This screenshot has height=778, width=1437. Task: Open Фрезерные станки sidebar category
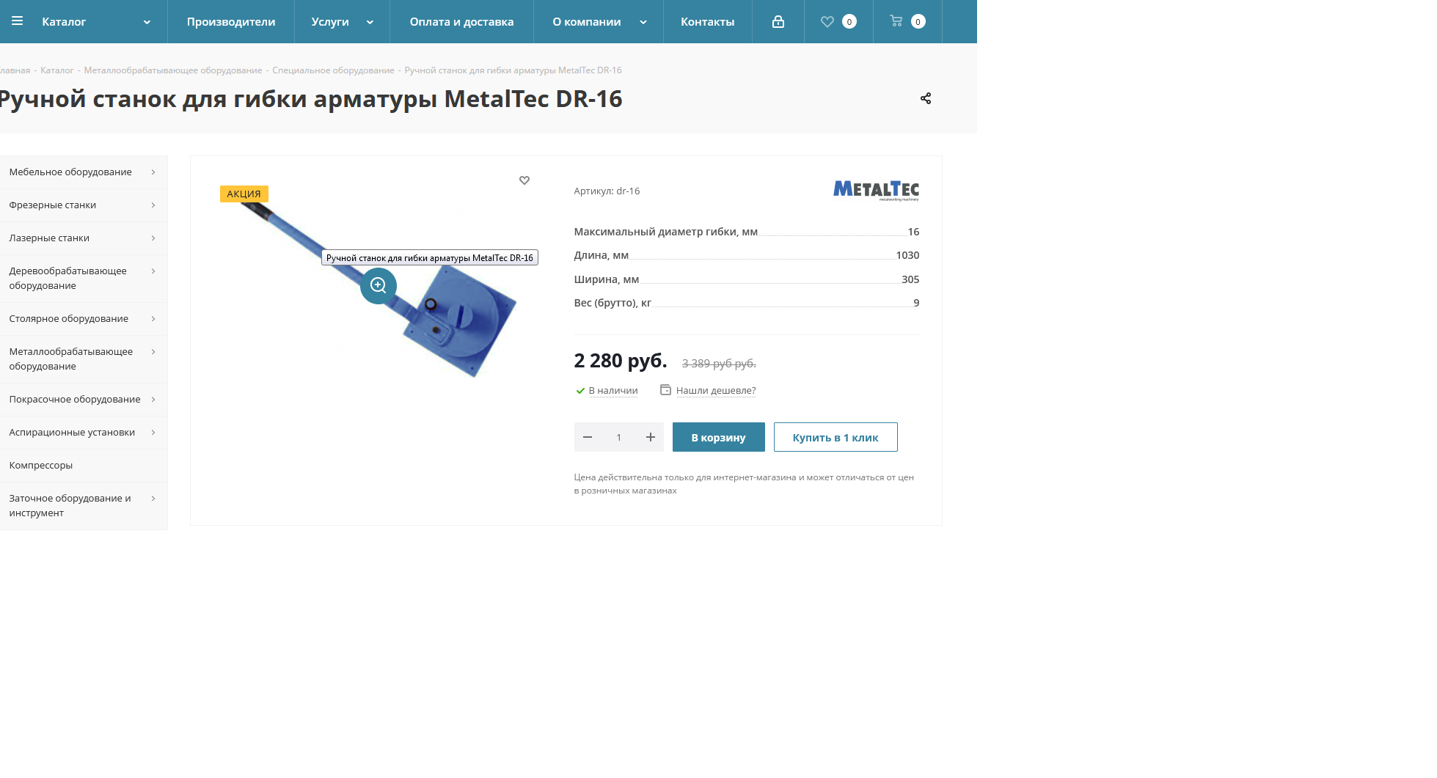coord(84,205)
